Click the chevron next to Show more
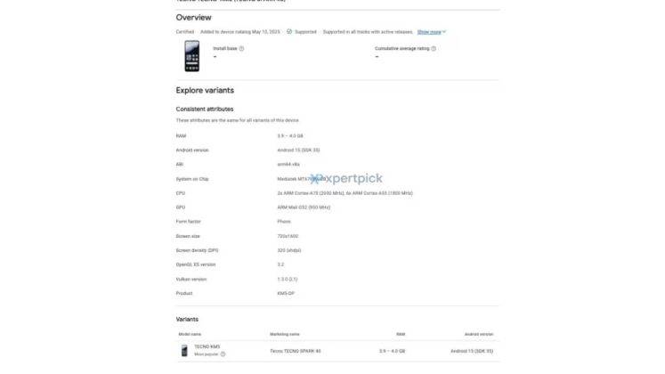665x374 pixels. tap(444, 32)
